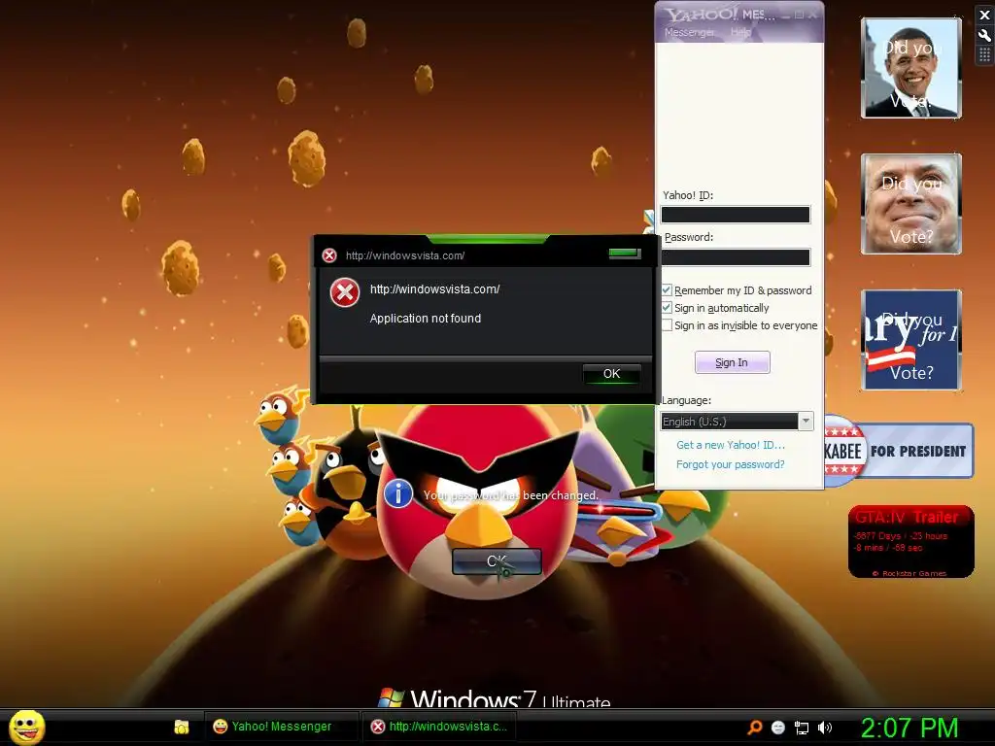Maximize the Yahoo! Messenger window
Screen dimensions: 995x746
(x=800, y=15)
